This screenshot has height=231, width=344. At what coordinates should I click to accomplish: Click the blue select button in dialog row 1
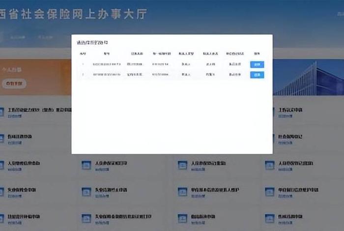click(x=257, y=64)
